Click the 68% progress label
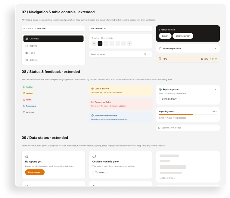The height and width of the screenshot is (198, 230). (x=215, y=111)
